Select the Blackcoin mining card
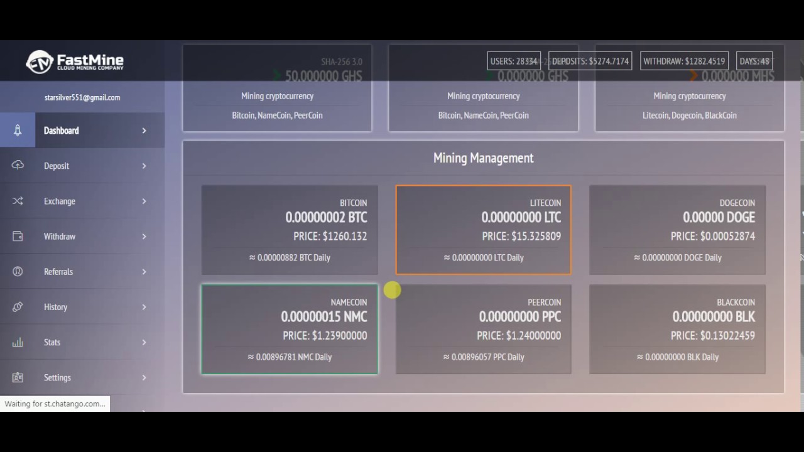804x452 pixels. pyautogui.click(x=677, y=330)
